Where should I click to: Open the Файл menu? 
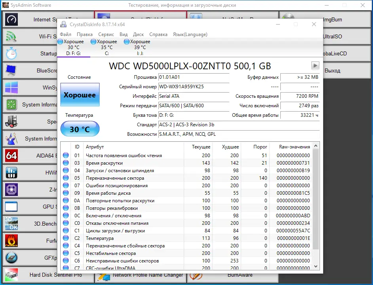[65, 34]
